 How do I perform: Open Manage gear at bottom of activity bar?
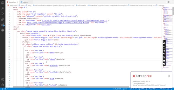tap(3, 85)
